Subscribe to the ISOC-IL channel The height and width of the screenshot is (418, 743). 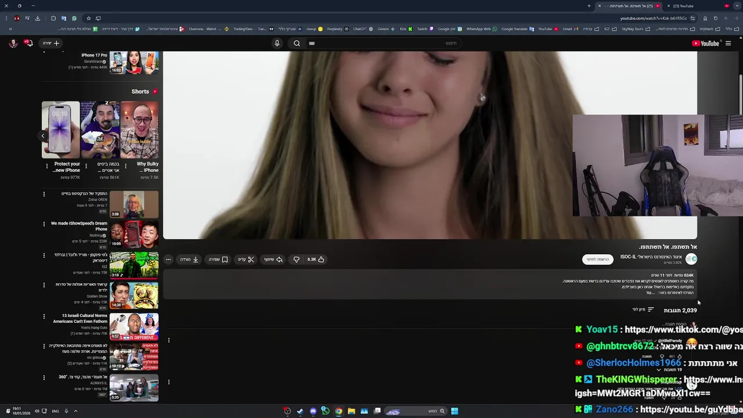(x=597, y=260)
